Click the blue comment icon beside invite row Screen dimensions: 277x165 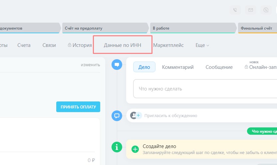coord(117,116)
